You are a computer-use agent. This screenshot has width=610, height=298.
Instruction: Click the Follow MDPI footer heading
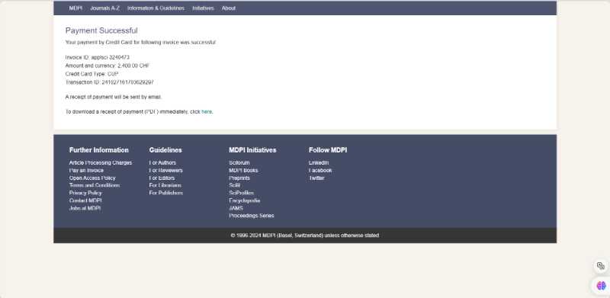coord(328,150)
